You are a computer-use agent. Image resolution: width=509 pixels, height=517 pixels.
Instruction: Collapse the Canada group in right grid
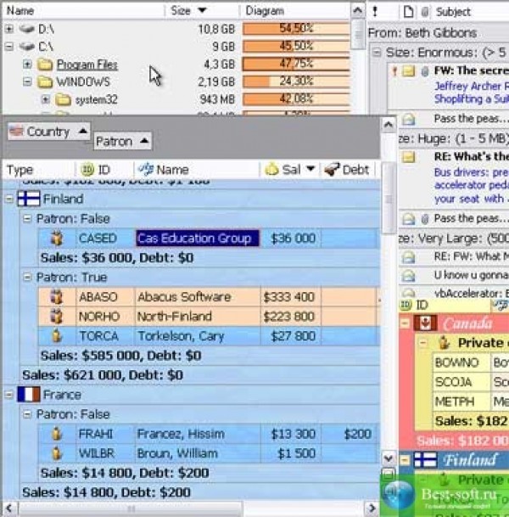coord(405,323)
